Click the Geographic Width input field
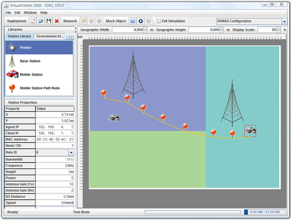The image size is (291, 220). [x=128, y=30]
